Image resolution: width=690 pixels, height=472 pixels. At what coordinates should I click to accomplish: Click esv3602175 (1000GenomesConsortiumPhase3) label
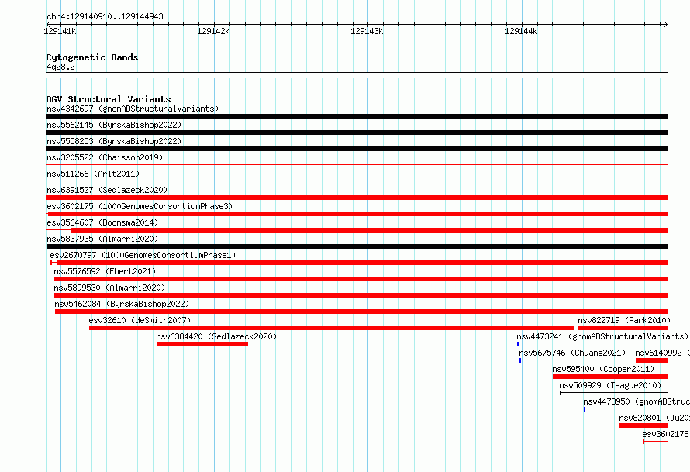[140, 206]
